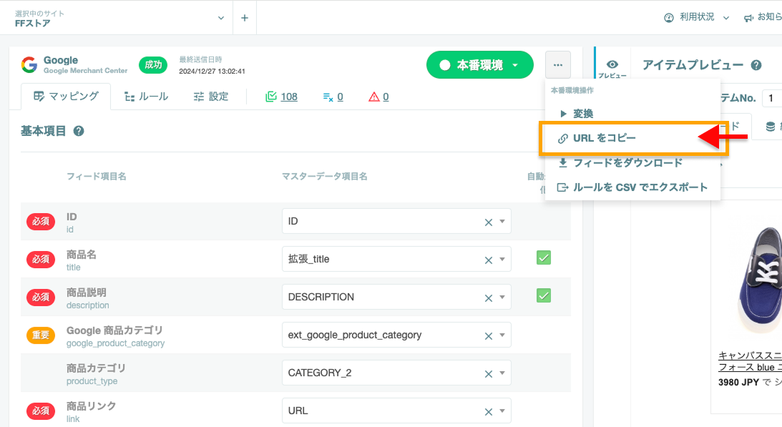This screenshot has width=782, height=427.
Task: Open the three-dots more actions button
Action: click(x=557, y=65)
